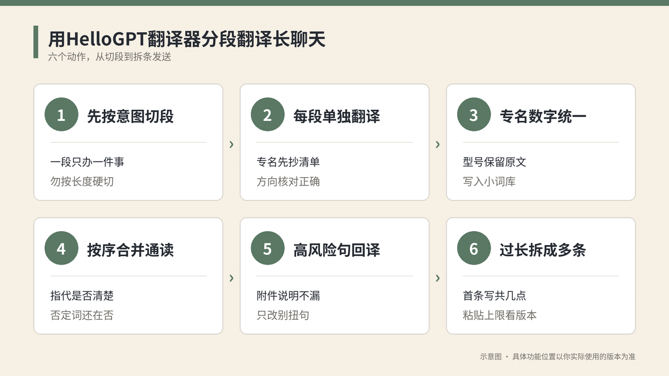669x376 pixels.
Task: Click the line 指代是否清楚
Action: click(82, 296)
